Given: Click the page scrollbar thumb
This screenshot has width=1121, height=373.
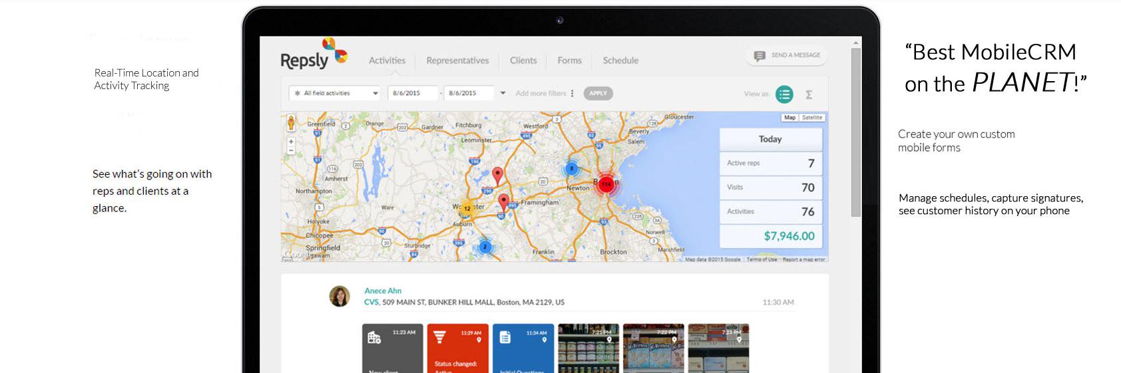Looking at the screenshot, I should 856,132.
